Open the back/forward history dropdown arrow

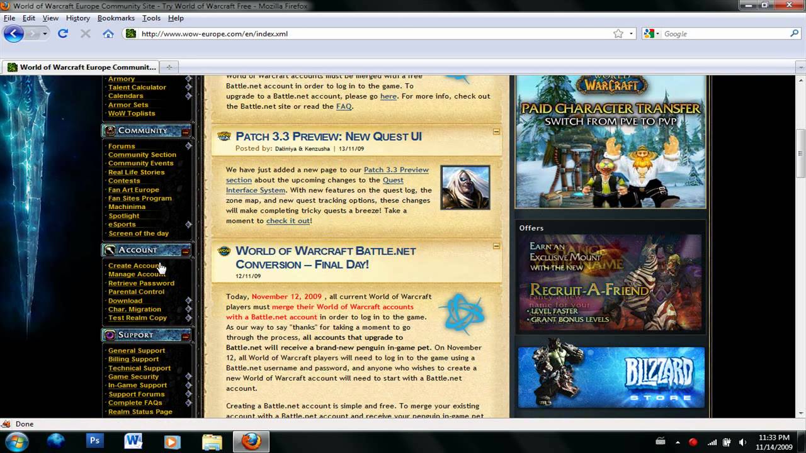pos(45,33)
